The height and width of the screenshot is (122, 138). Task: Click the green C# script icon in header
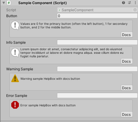click(x=9, y=3)
